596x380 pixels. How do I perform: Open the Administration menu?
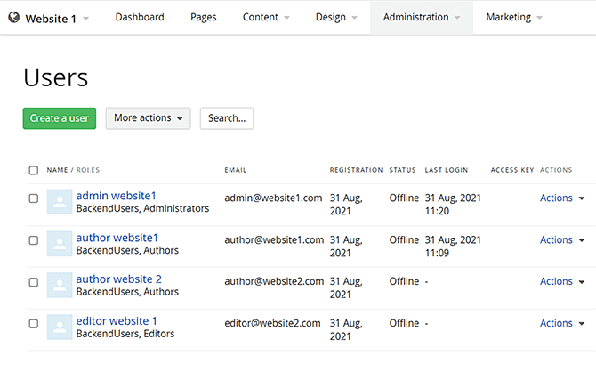point(421,18)
